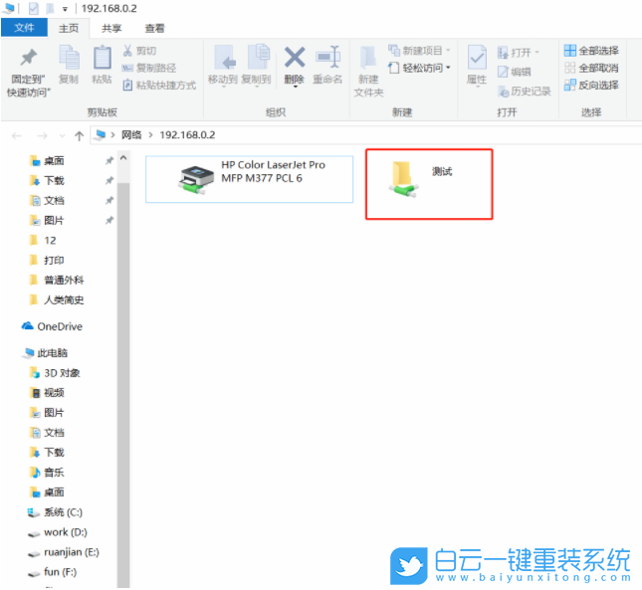Click the Forward navigation arrow
This screenshot has width=642, height=590.
pyautogui.click(x=42, y=135)
